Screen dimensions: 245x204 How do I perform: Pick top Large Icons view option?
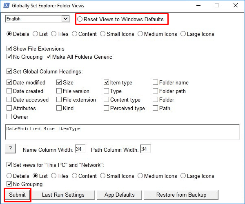pyautogui.click(x=183, y=34)
